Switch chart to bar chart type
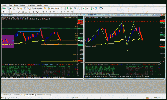 tap(64, 8)
